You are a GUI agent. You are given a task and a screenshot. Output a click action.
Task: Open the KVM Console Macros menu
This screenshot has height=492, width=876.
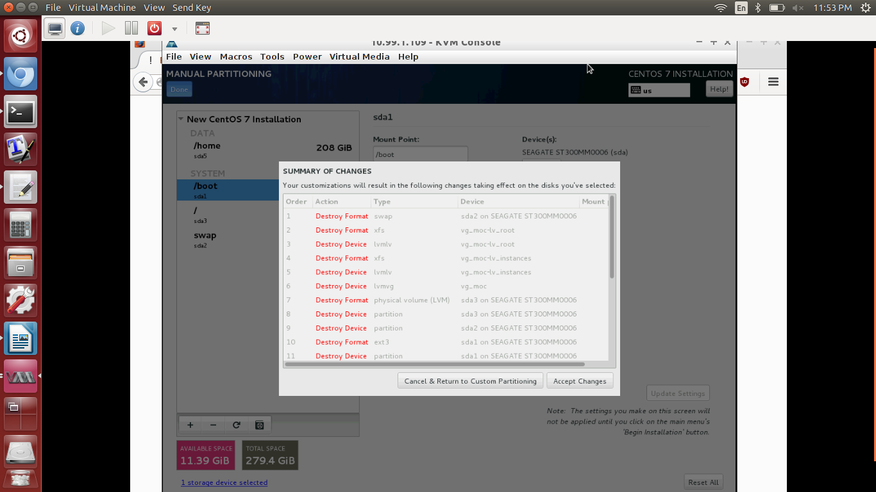(x=236, y=56)
